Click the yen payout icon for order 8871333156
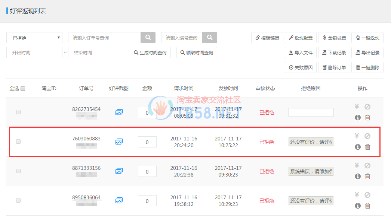Screen dimensions: 391x216 (x=357, y=166)
